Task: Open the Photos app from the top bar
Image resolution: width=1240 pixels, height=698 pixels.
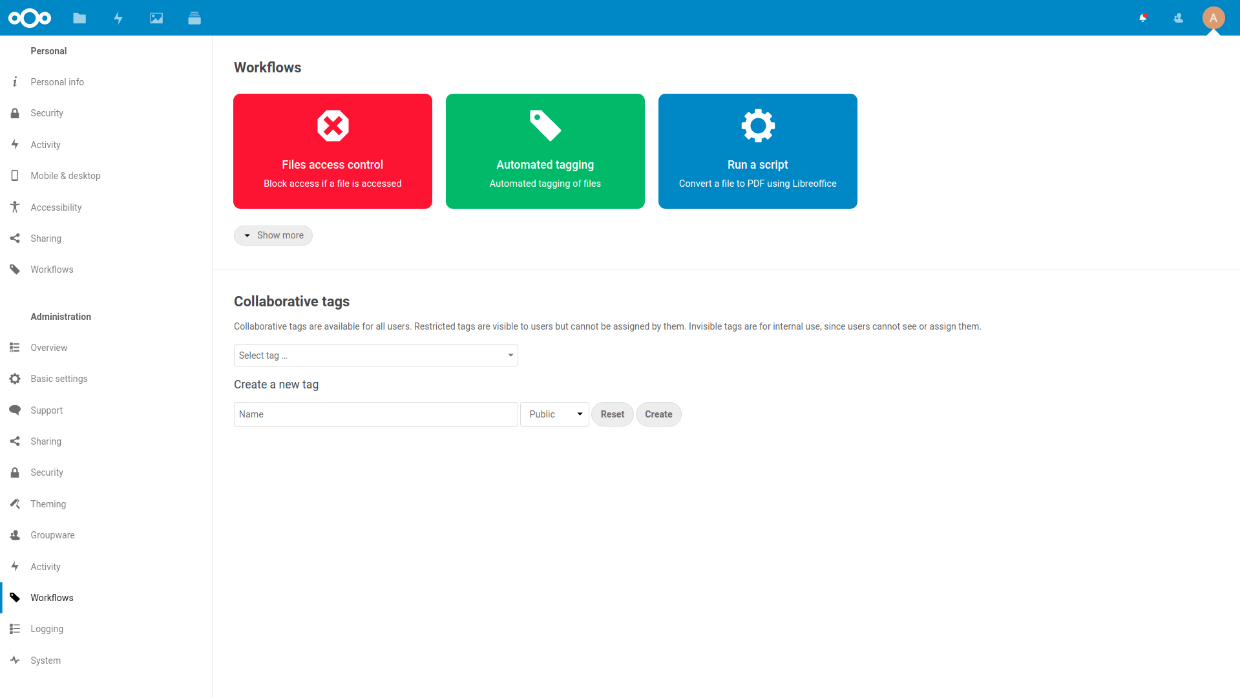Action: (x=156, y=18)
